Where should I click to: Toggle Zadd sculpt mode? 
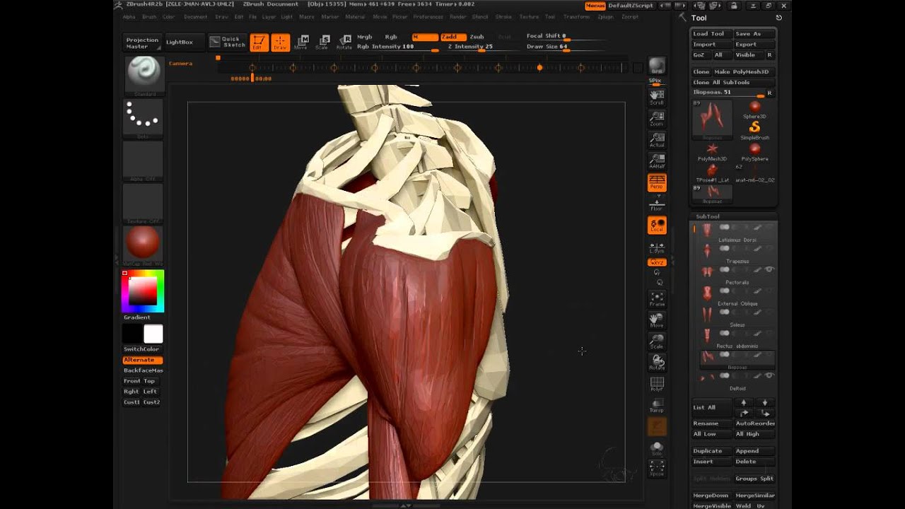452,37
